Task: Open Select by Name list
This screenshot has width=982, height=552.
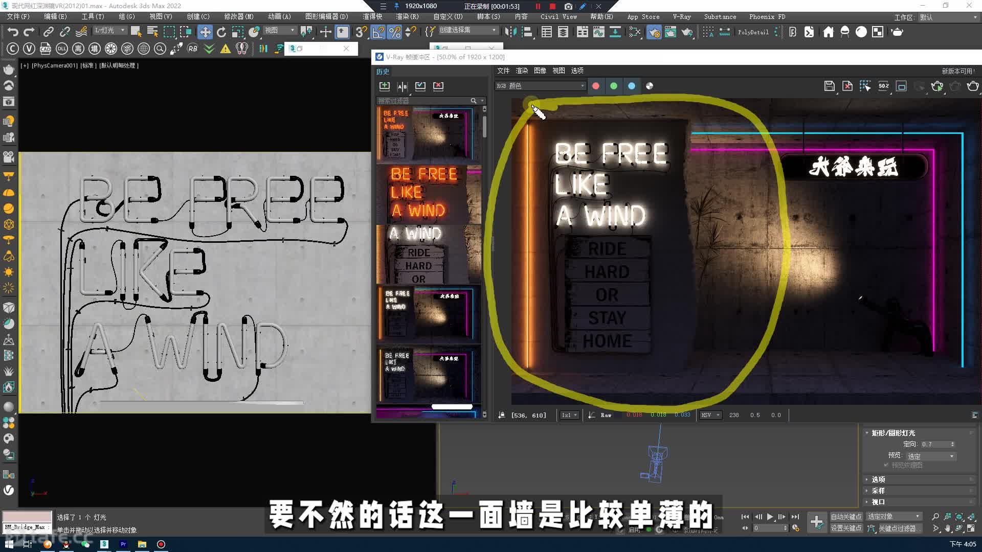Action: [x=152, y=32]
